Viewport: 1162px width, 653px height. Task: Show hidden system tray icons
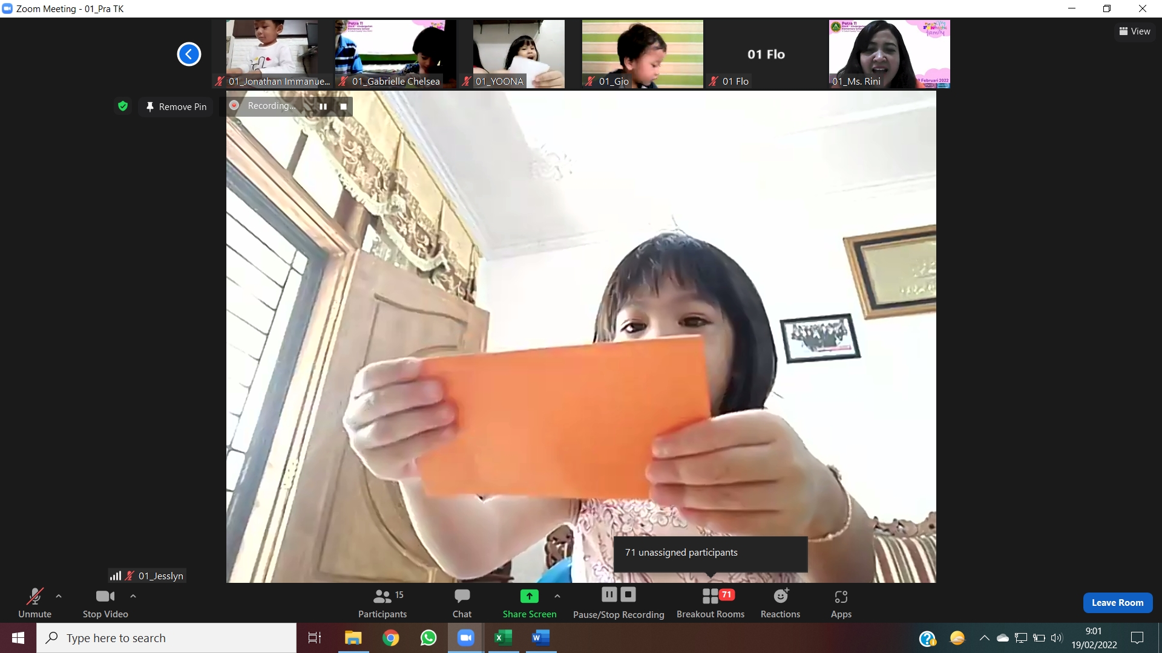click(x=984, y=638)
